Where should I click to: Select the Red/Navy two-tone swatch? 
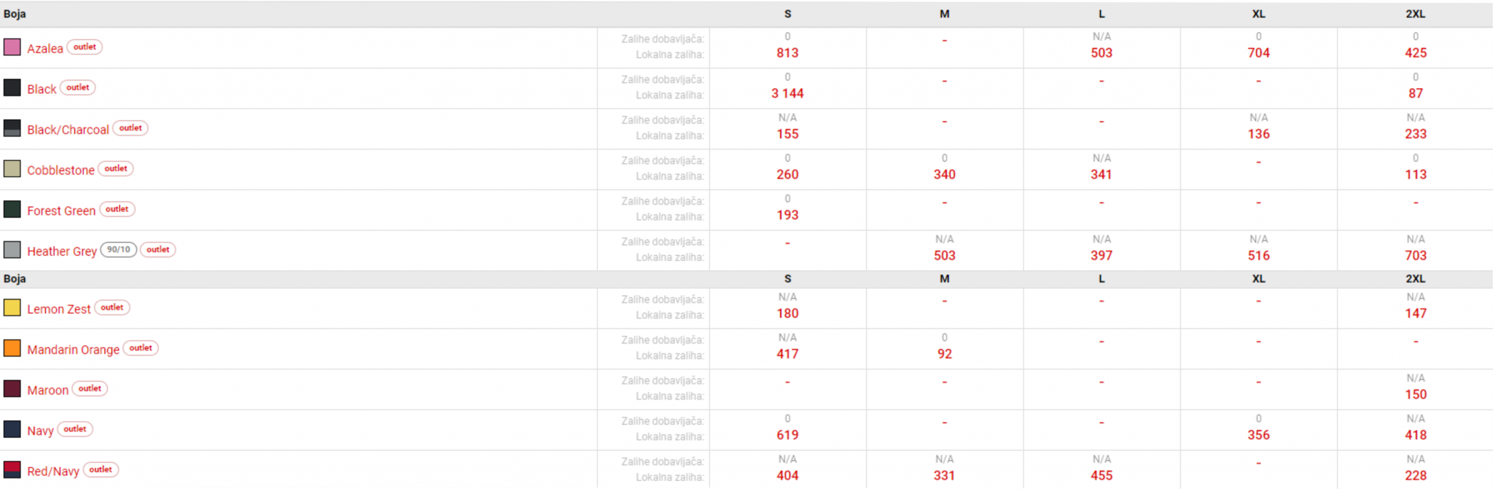tap(12, 470)
